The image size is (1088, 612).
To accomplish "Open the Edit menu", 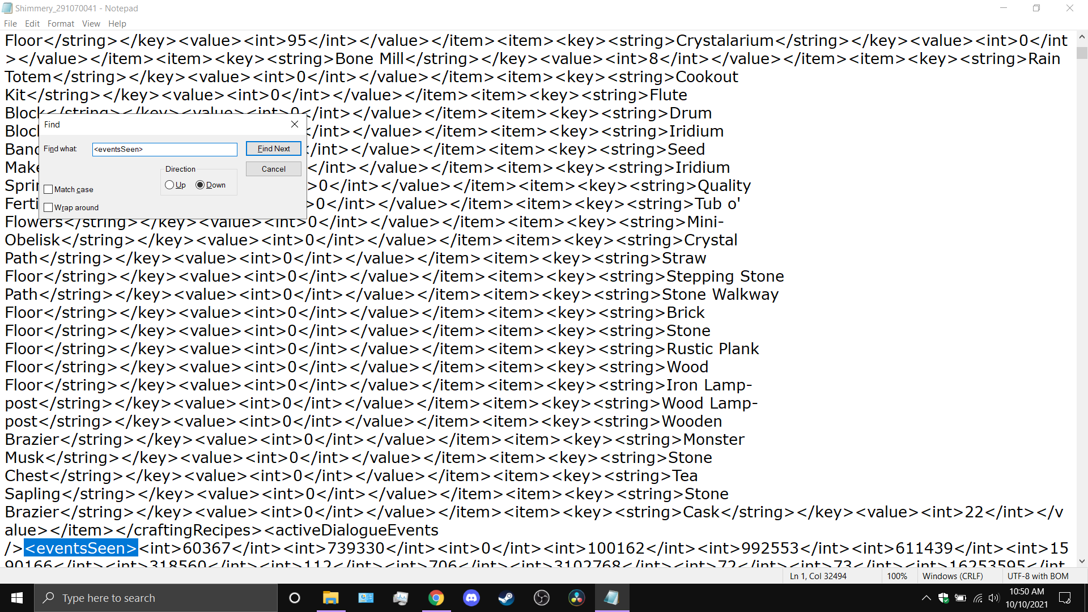I will tap(32, 23).
